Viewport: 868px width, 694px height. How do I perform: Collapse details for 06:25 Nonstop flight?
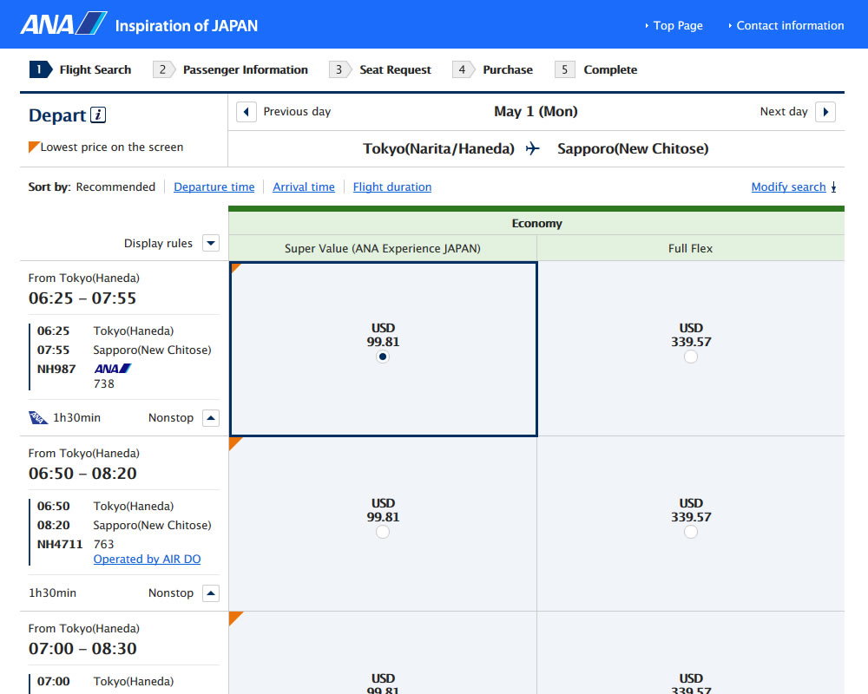[x=210, y=418]
